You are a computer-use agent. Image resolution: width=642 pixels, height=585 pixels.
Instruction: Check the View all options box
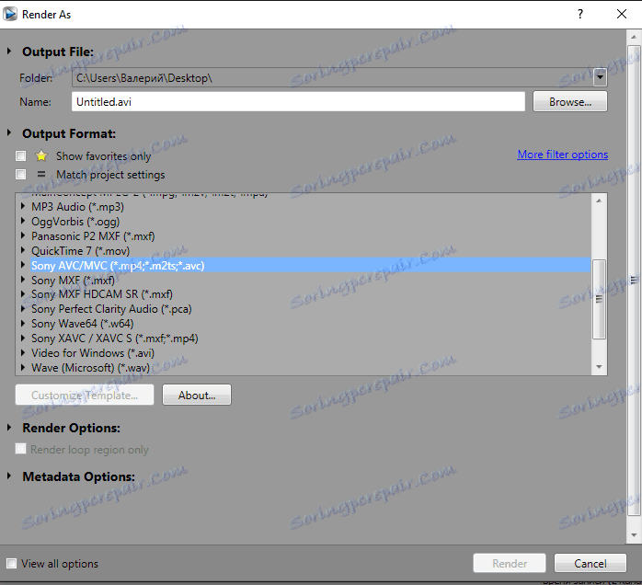tap(11, 564)
